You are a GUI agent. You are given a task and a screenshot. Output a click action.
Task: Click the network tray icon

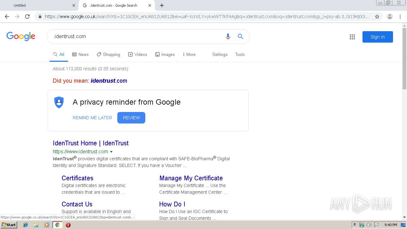(x=362, y=225)
